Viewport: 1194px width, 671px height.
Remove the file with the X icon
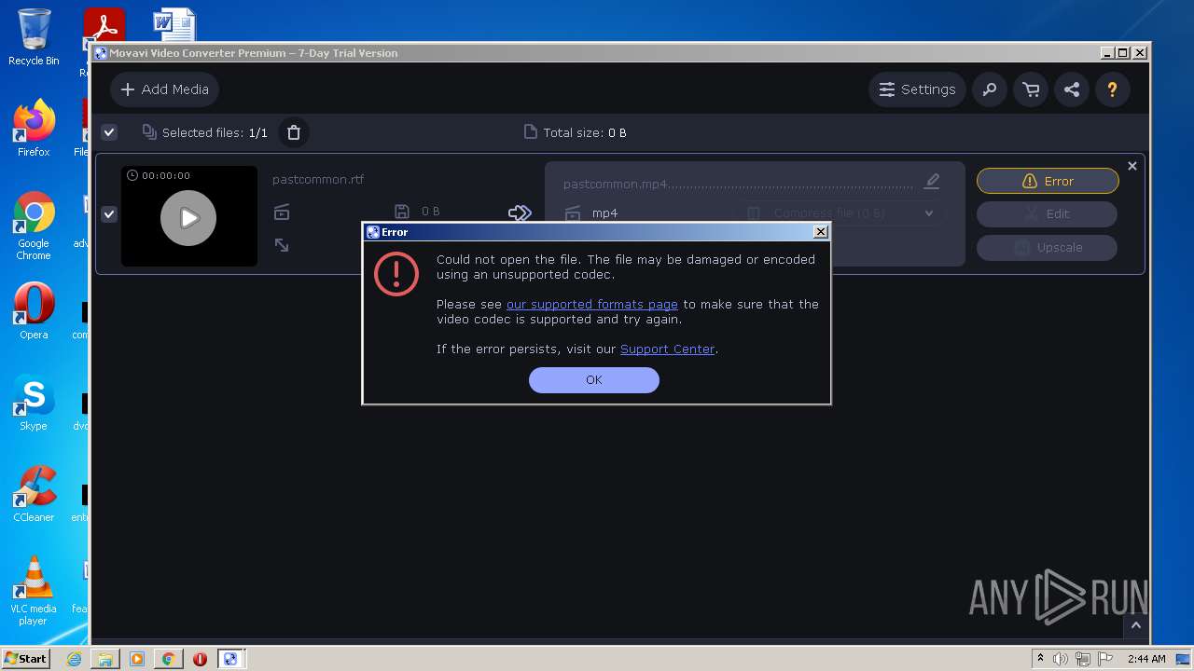(1132, 166)
